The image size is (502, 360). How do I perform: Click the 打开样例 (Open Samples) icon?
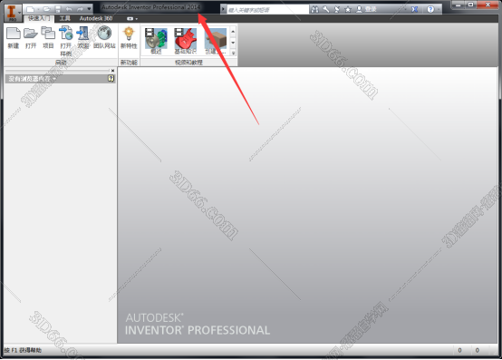65,41
